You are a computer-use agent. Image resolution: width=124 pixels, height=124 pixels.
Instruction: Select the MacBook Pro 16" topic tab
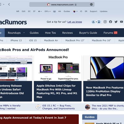[101, 41]
